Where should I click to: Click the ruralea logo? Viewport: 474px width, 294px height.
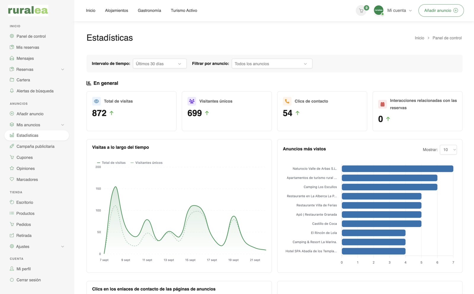click(x=28, y=10)
